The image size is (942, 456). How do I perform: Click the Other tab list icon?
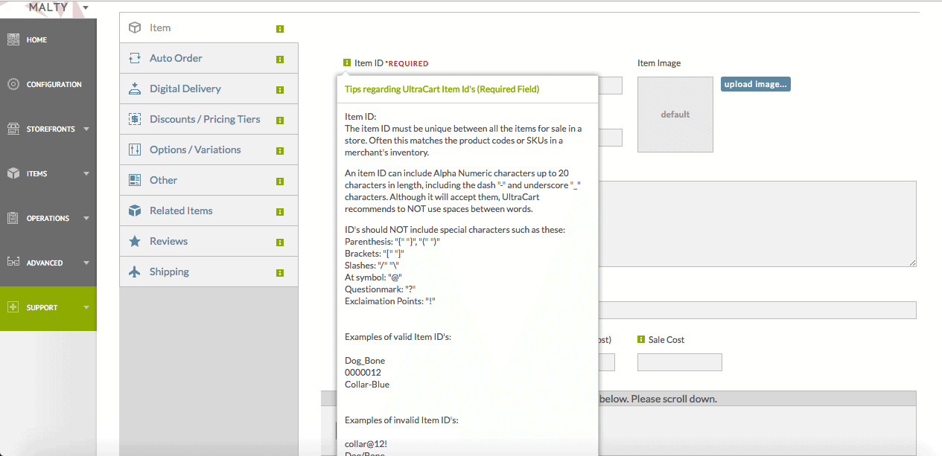coord(135,180)
